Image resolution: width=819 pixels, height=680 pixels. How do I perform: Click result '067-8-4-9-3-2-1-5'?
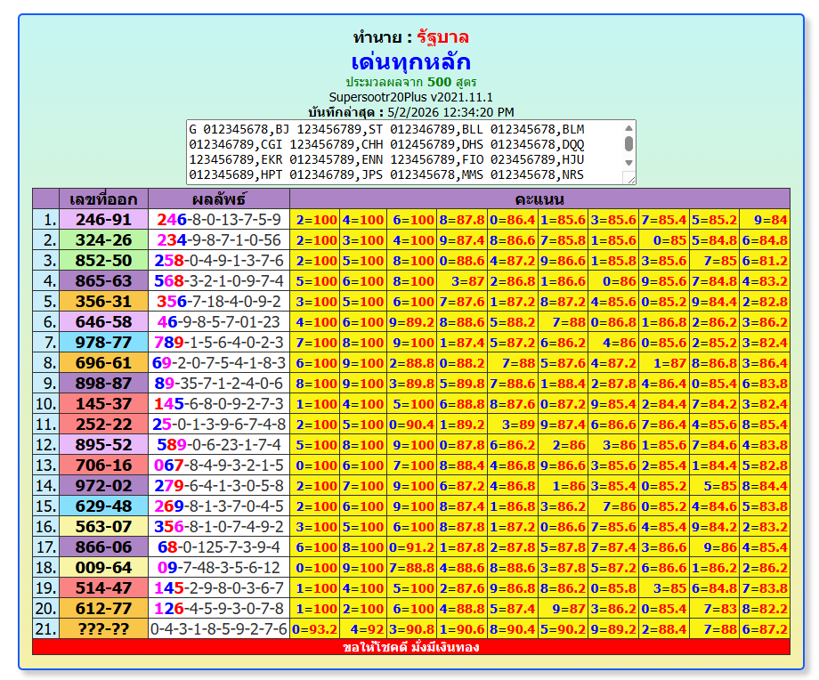pyautogui.click(x=219, y=465)
